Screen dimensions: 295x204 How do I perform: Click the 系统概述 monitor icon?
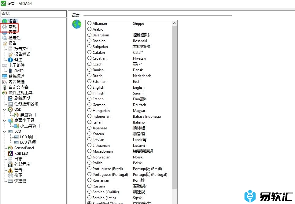point(5,76)
